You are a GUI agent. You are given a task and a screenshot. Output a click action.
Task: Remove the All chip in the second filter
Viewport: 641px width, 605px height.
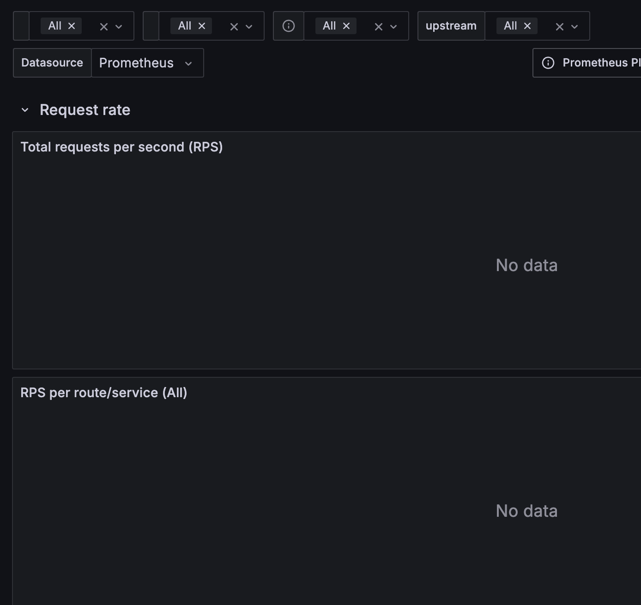tap(202, 26)
